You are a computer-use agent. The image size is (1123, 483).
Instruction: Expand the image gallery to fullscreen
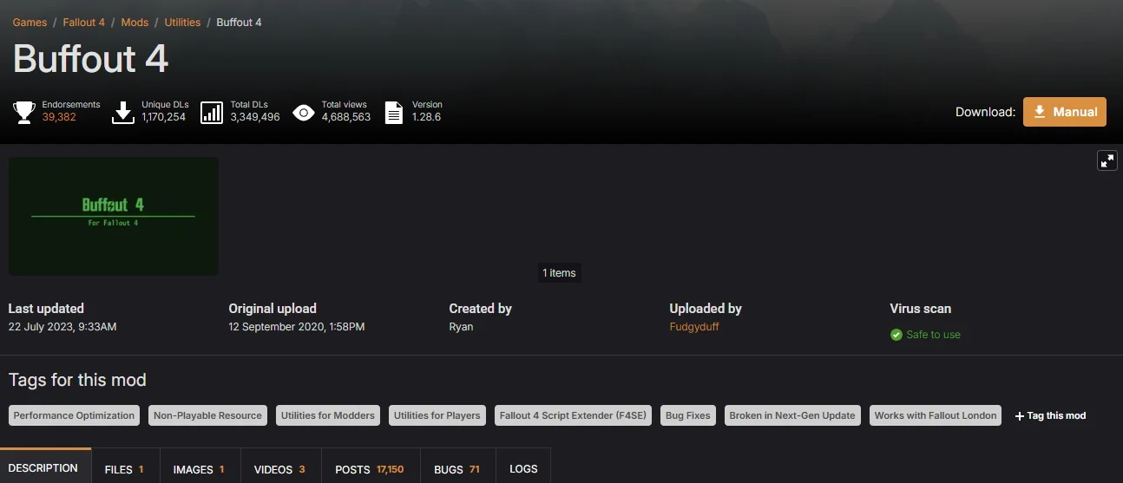pos(1107,160)
